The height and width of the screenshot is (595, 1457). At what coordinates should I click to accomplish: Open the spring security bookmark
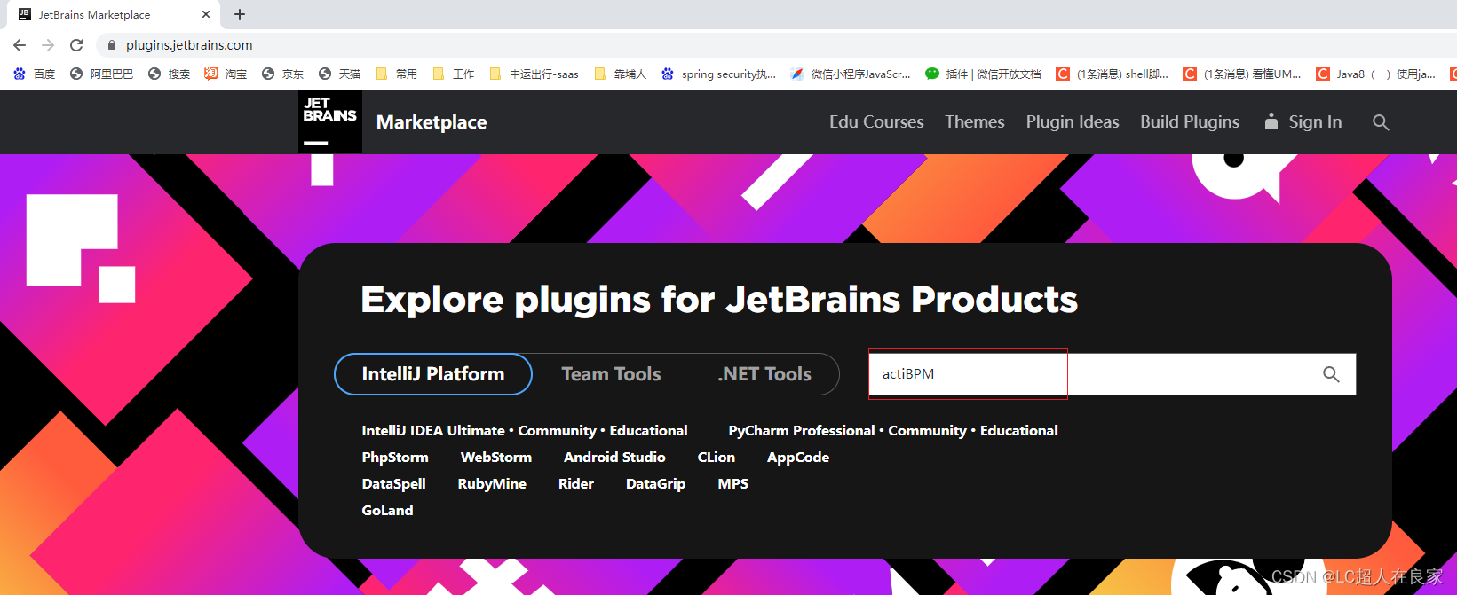[x=718, y=74]
